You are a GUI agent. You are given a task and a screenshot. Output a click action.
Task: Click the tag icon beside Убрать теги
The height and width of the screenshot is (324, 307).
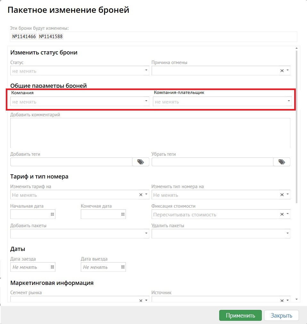[282, 162]
